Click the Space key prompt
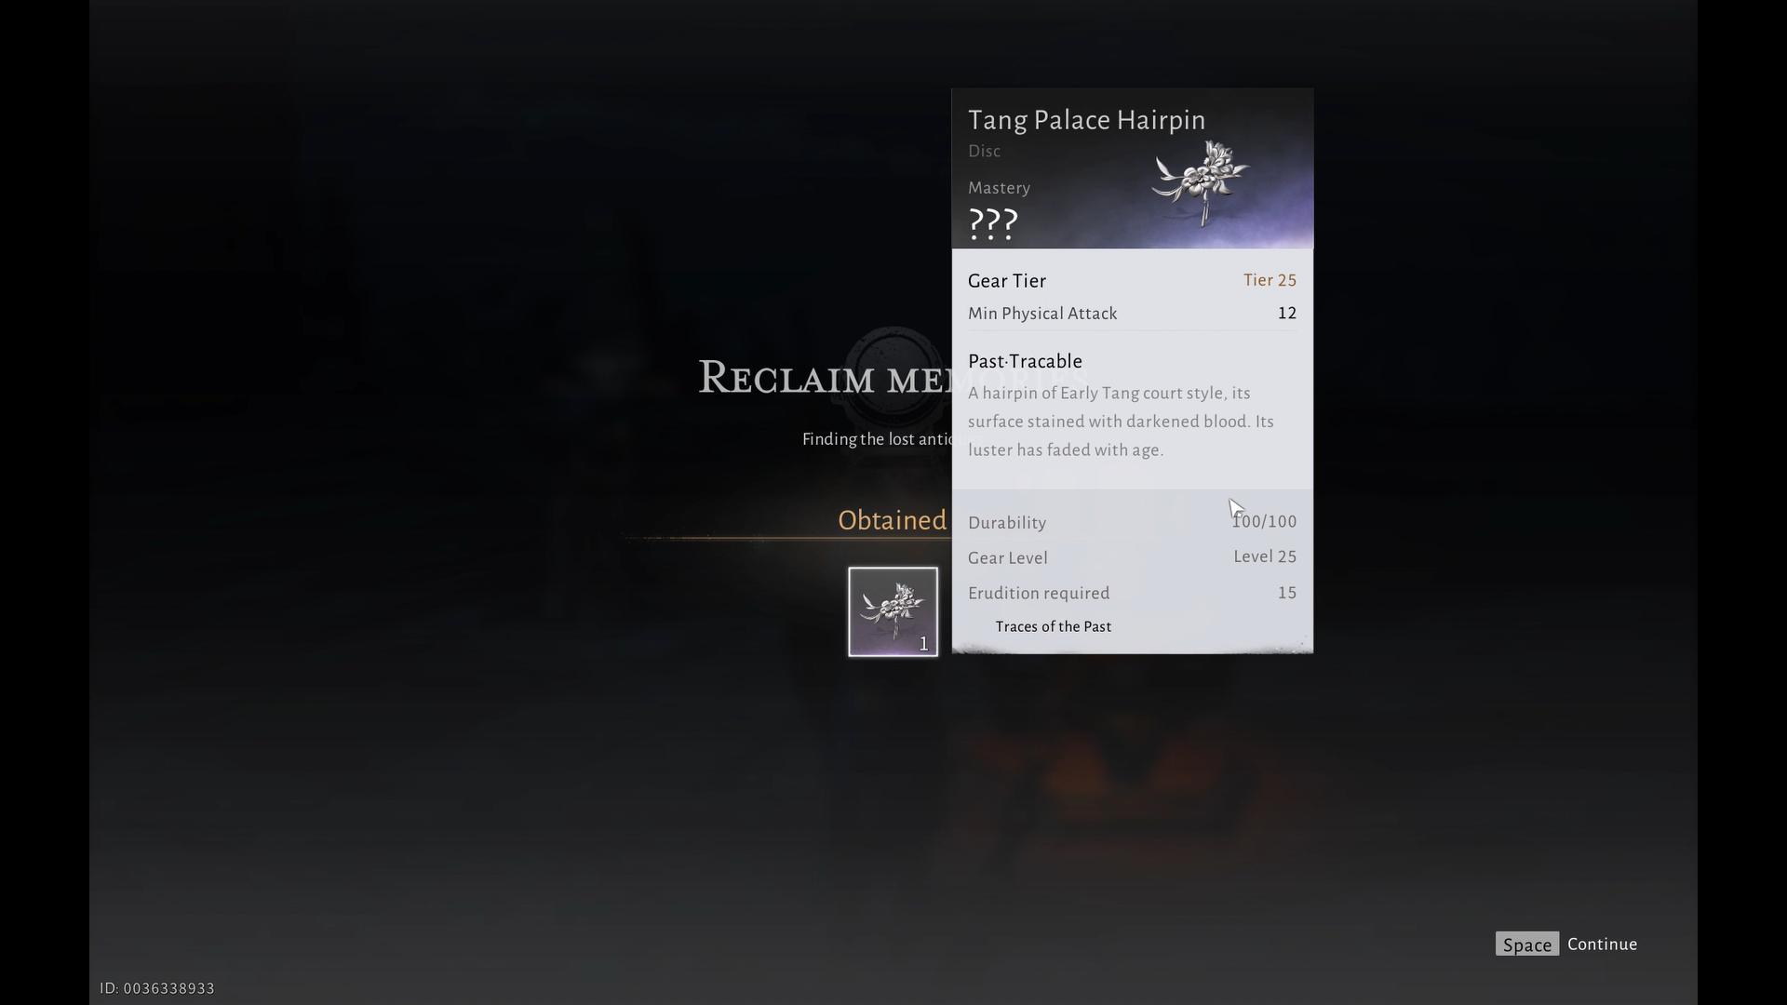The image size is (1787, 1005). tap(1526, 944)
